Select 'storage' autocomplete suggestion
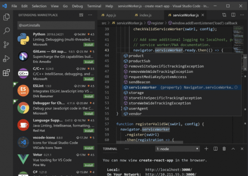The height and width of the screenshot is (176, 248). 182,93
